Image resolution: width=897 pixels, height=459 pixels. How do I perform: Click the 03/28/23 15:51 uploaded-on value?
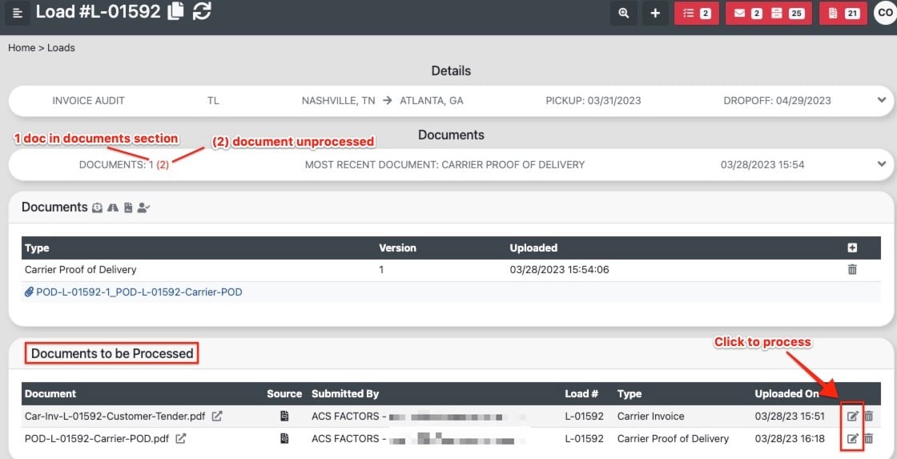click(x=790, y=416)
